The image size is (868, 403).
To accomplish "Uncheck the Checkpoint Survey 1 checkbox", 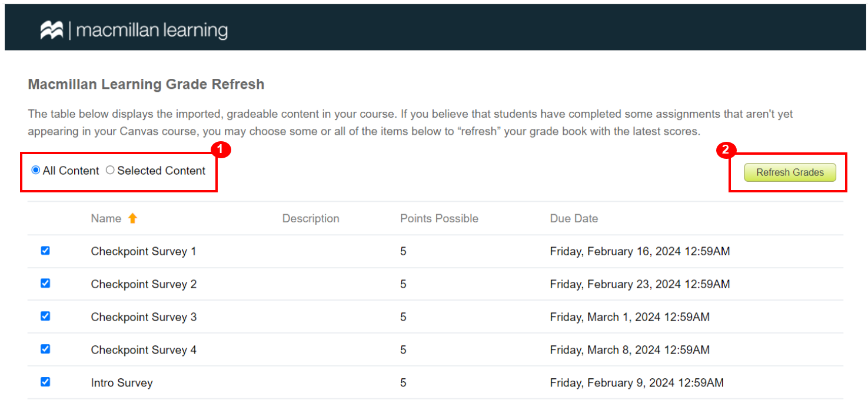I will point(45,251).
